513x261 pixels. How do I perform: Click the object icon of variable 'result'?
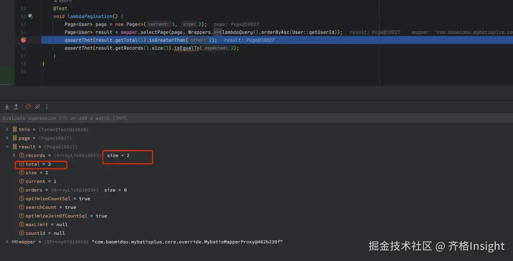click(15, 147)
